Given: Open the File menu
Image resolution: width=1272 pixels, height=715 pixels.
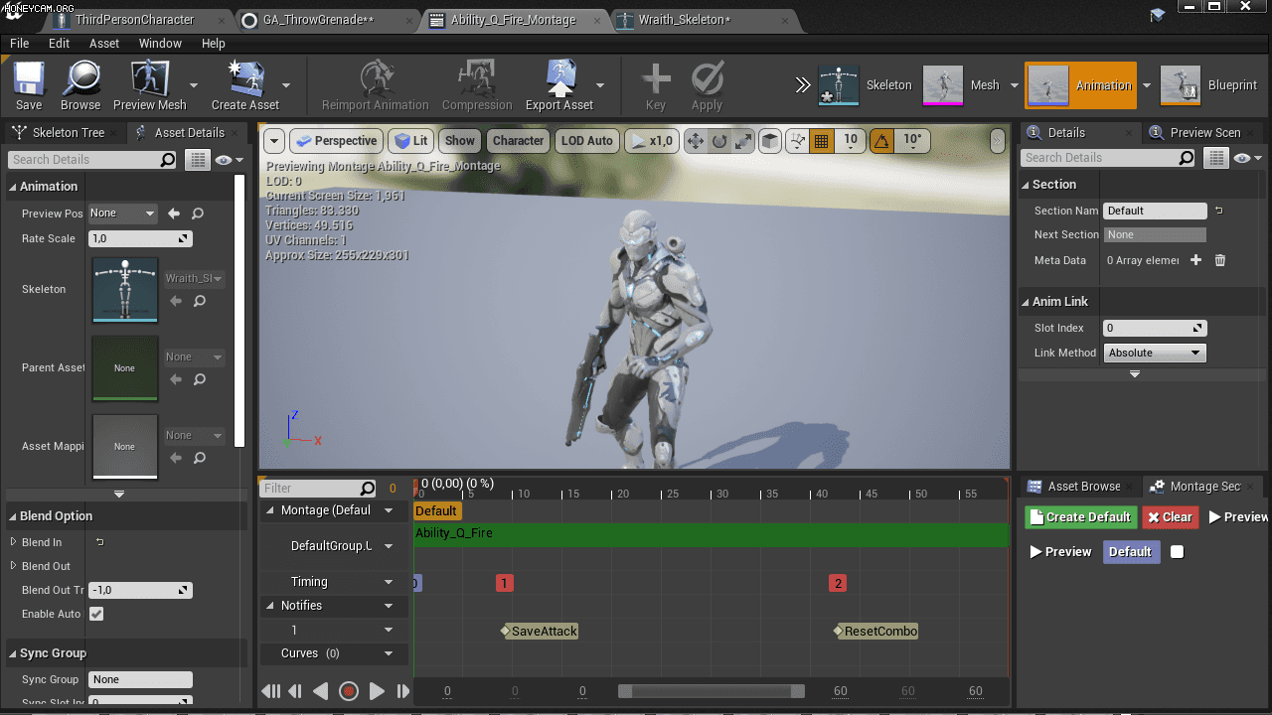Looking at the screenshot, I should click(x=20, y=44).
